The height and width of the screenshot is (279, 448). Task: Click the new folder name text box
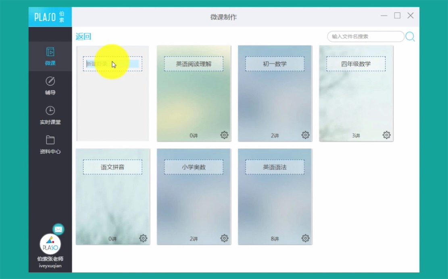pyautogui.click(x=113, y=64)
